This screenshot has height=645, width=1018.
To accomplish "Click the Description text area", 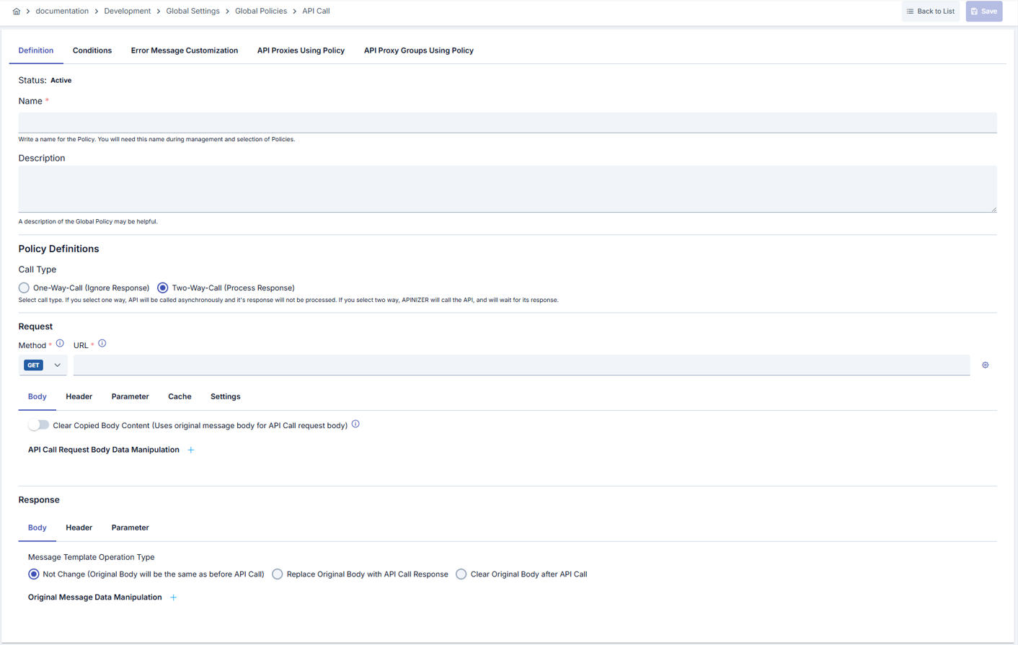I will (x=508, y=189).
